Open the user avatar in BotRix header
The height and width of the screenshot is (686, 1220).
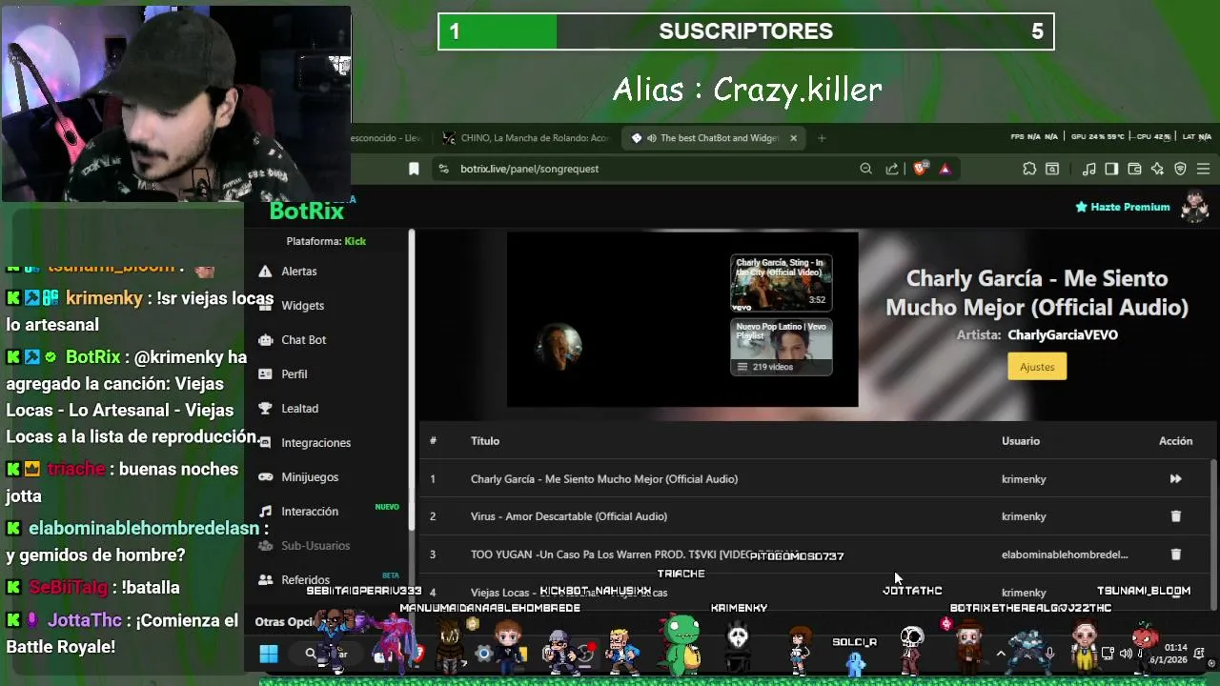[x=1195, y=206]
